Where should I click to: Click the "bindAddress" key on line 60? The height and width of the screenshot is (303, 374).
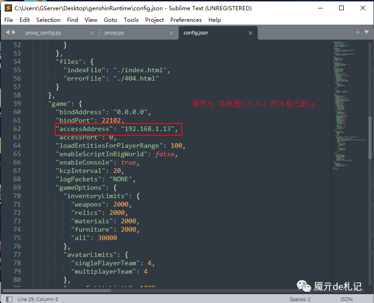tap(80, 112)
